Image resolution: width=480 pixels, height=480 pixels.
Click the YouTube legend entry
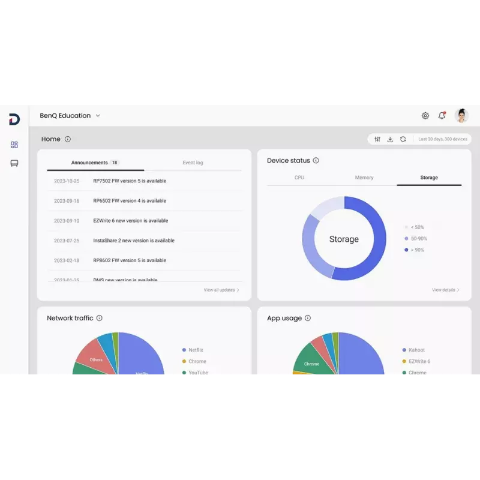tap(195, 372)
